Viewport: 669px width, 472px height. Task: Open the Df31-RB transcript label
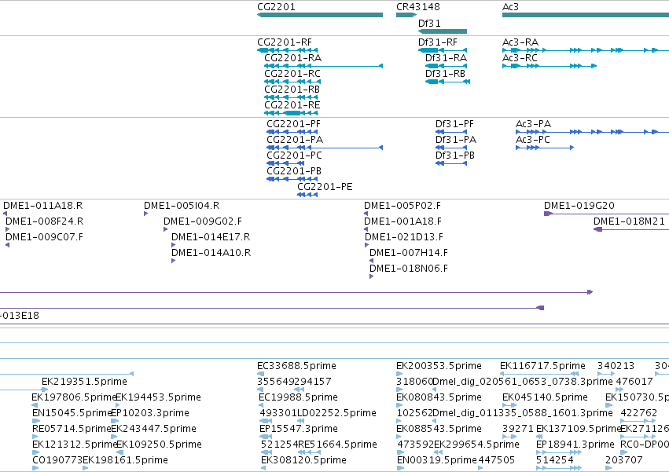pos(445,74)
